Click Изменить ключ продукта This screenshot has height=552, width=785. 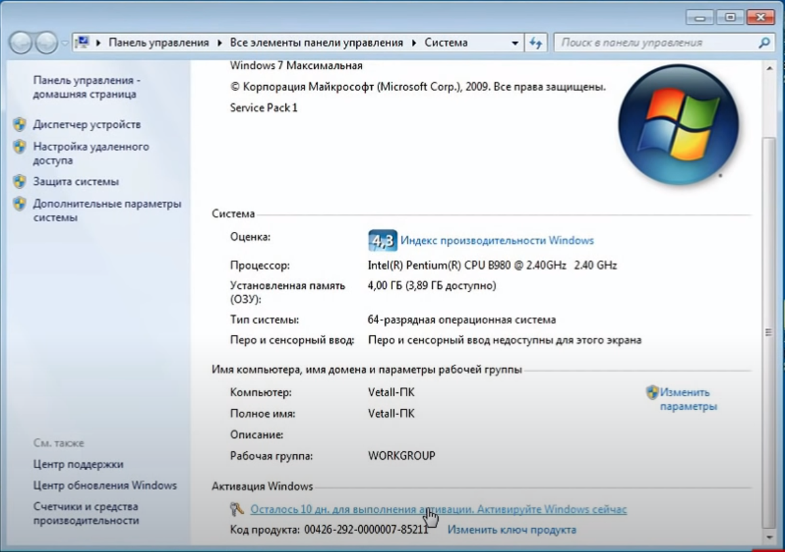(x=513, y=529)
